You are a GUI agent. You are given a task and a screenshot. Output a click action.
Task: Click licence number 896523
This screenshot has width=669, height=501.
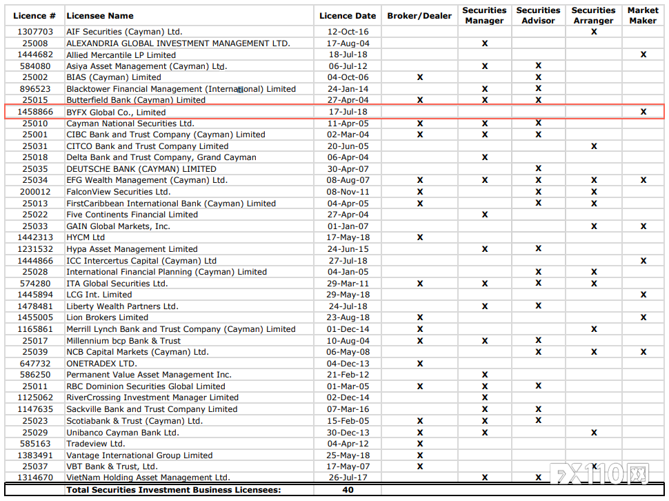point(35,89)
